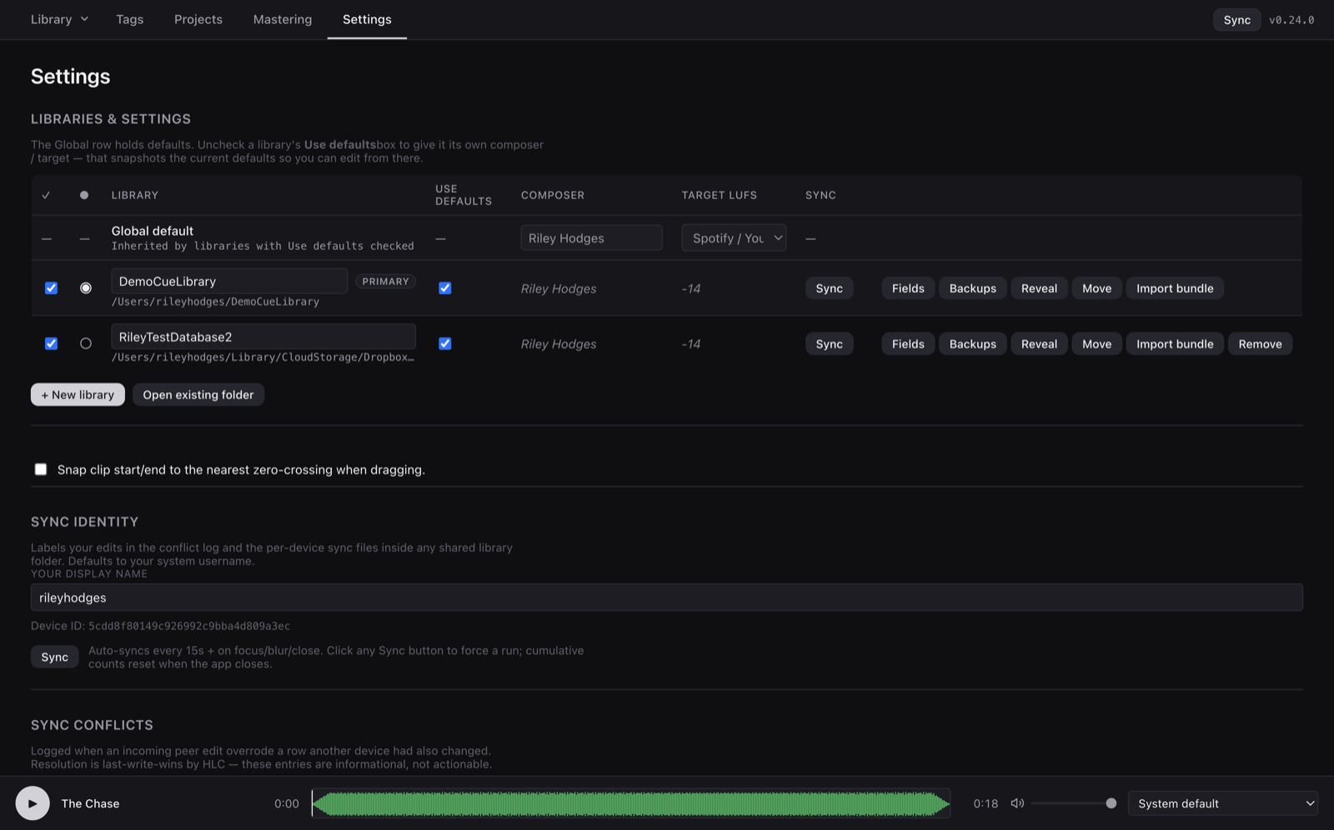Screen dimensions: 1334x830
Task: Select the Settings tab
Action: click(367, 19)
